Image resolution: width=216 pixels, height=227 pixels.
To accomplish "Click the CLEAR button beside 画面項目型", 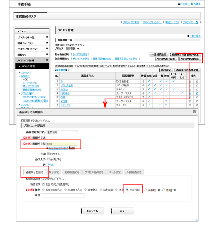I will 72,148.
